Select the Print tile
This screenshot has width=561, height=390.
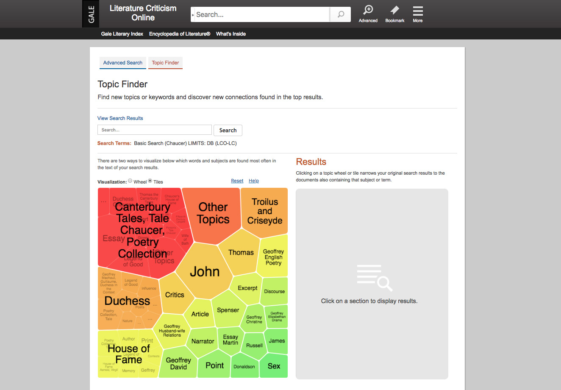click(147, 340)
